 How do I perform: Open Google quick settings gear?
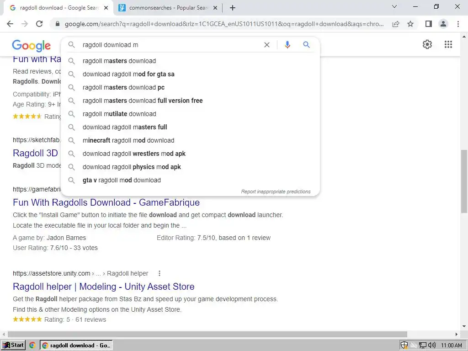click(x=427, y=44)
